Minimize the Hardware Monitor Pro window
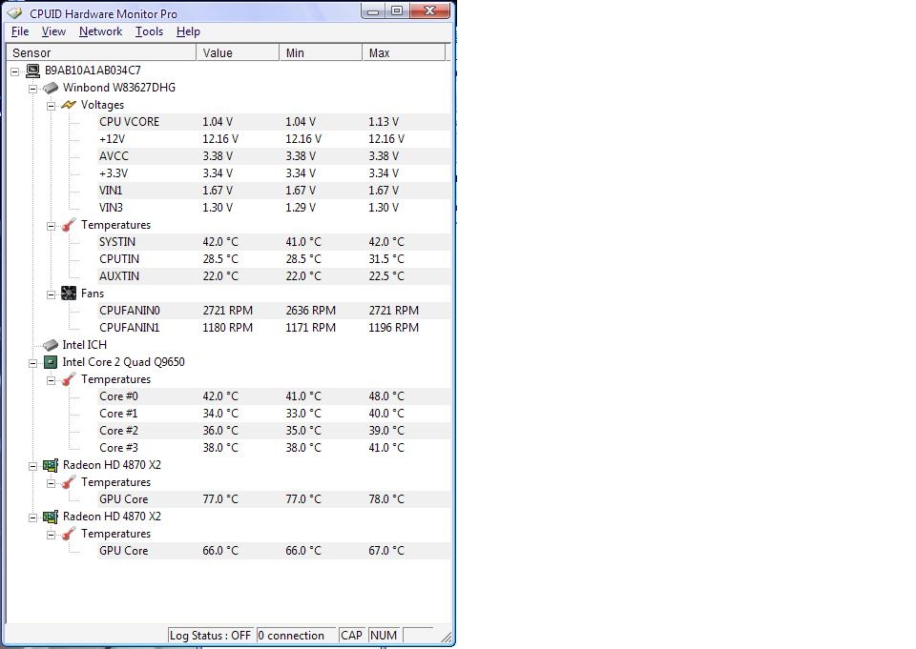 click(x=373, y=11)
